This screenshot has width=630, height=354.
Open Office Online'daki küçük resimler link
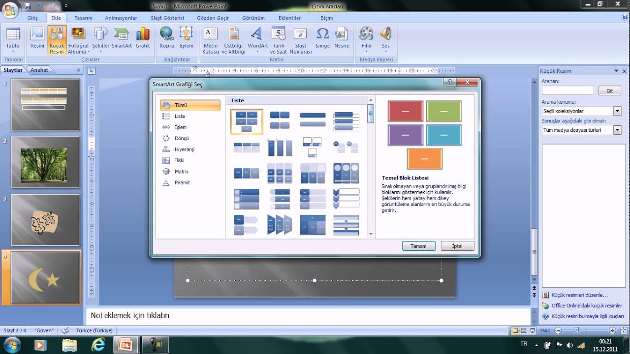click(587, 306)
